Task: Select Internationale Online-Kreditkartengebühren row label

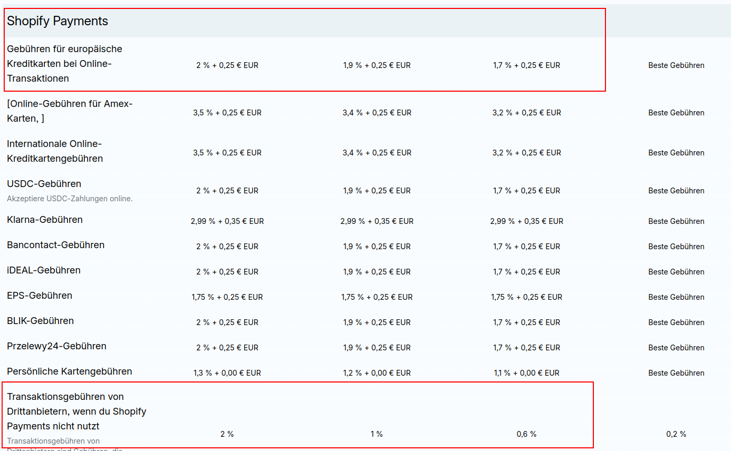Action: point(55,151)
